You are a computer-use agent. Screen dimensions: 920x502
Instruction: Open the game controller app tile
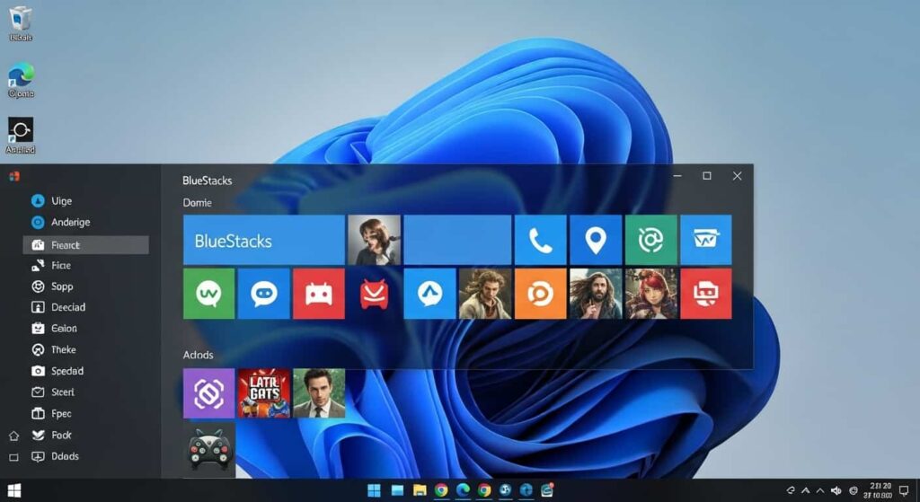pos(209,451)
